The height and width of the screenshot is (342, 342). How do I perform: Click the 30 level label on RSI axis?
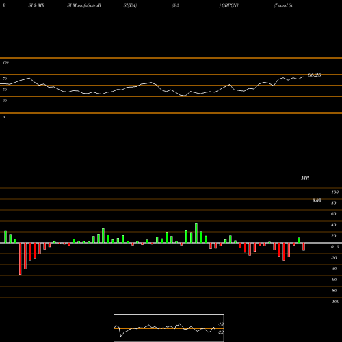tap(5, 101)
